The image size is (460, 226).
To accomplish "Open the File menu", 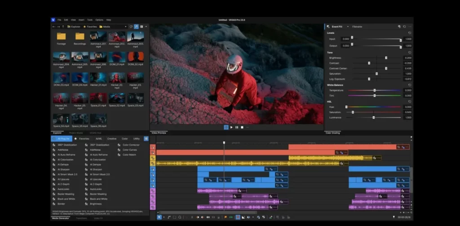I will click(59, 20).
